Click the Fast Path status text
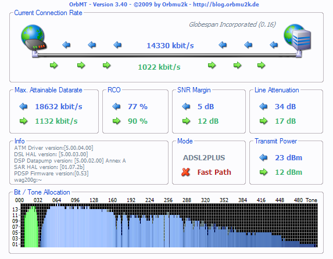Viewport: 333px width, 259px height. [x=214, y=172]
